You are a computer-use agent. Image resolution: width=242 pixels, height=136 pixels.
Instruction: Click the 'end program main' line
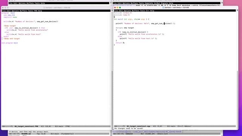tap(10, 43)
